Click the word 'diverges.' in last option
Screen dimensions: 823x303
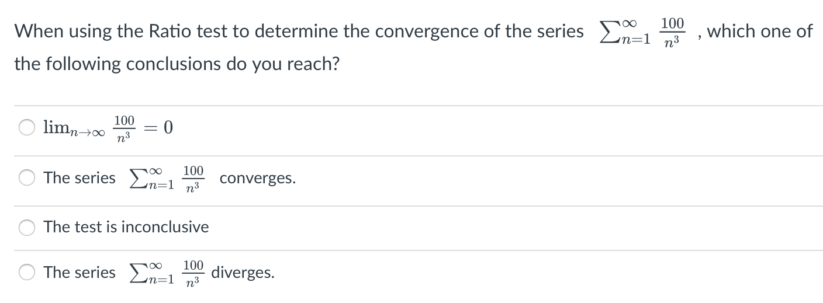tap(243, 273)
